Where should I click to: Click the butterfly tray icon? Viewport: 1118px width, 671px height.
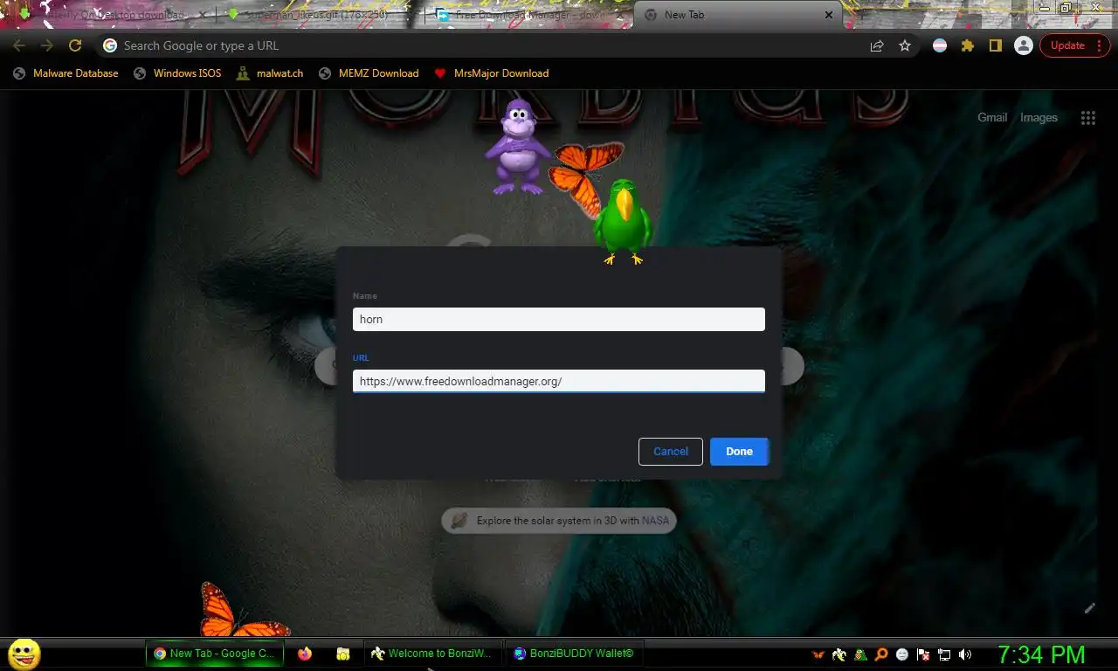pos(818,654)
